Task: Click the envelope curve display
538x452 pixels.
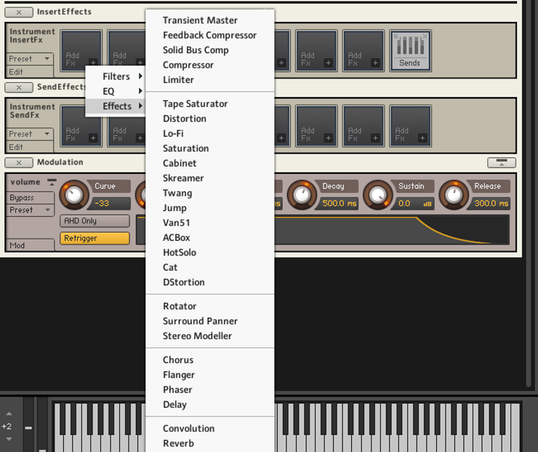Action: tap(391, 230)
